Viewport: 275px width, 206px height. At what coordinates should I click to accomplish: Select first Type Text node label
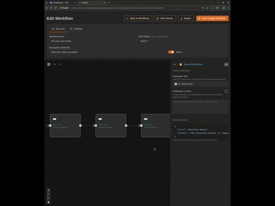57,125
